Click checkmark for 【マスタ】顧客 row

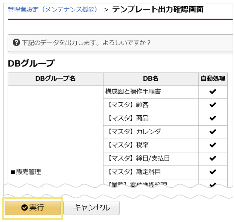pos(213,105)
